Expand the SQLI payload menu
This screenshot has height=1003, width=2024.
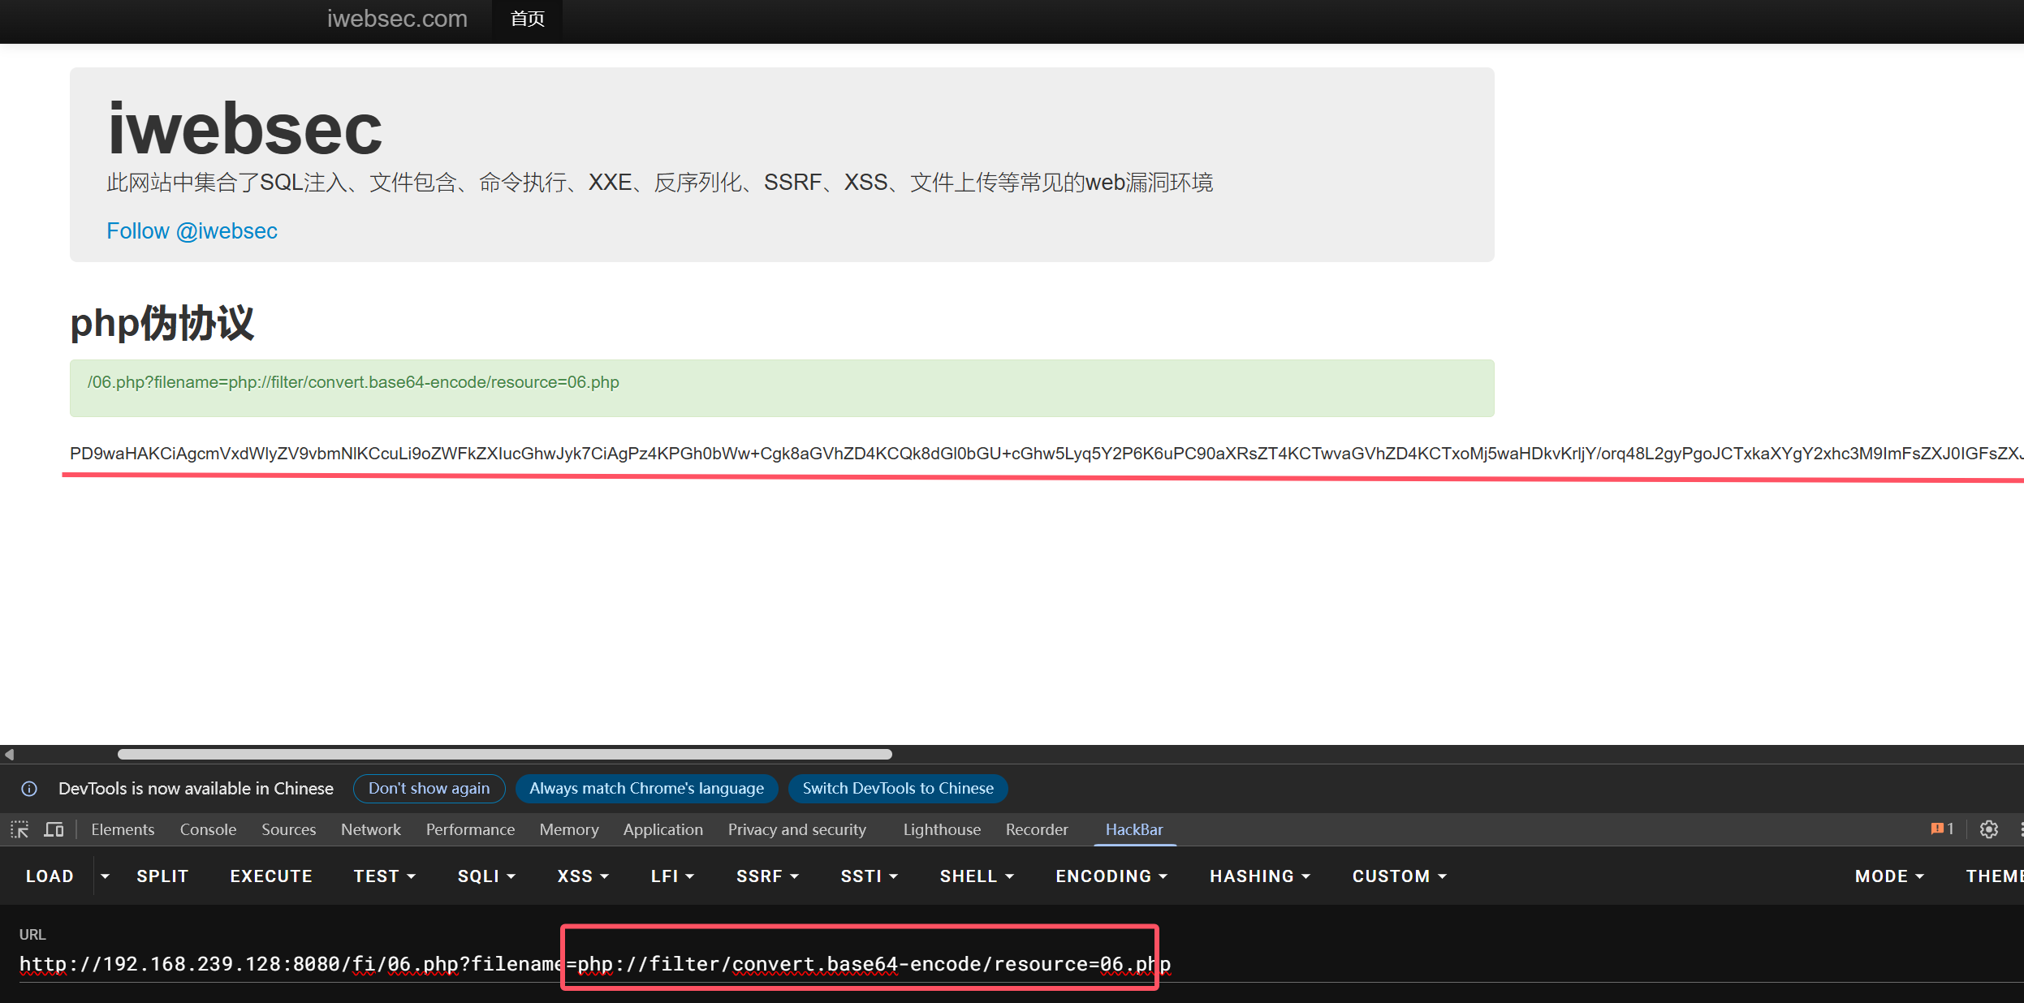click(x=485, y=876)
